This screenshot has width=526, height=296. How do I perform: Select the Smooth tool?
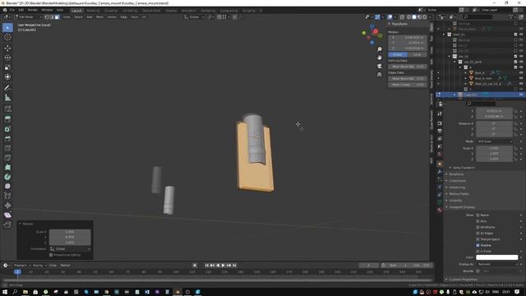[x=7, y=187]
